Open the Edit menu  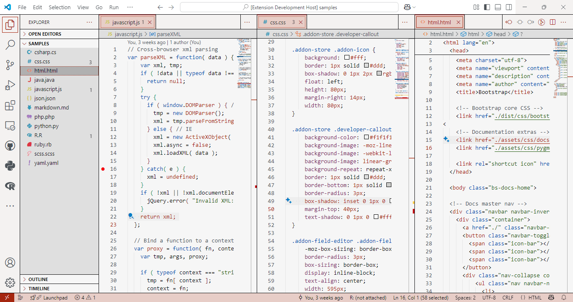37,7
